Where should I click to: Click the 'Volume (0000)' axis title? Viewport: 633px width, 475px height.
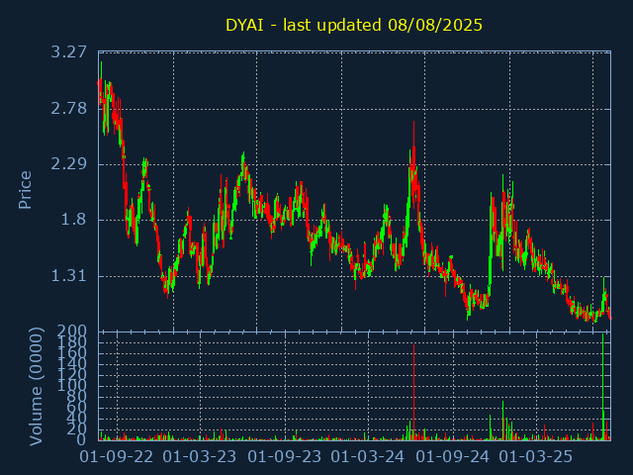36,387
